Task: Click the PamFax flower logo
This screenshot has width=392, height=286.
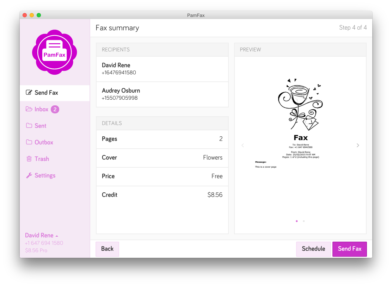Action: [x=55, y=52]
